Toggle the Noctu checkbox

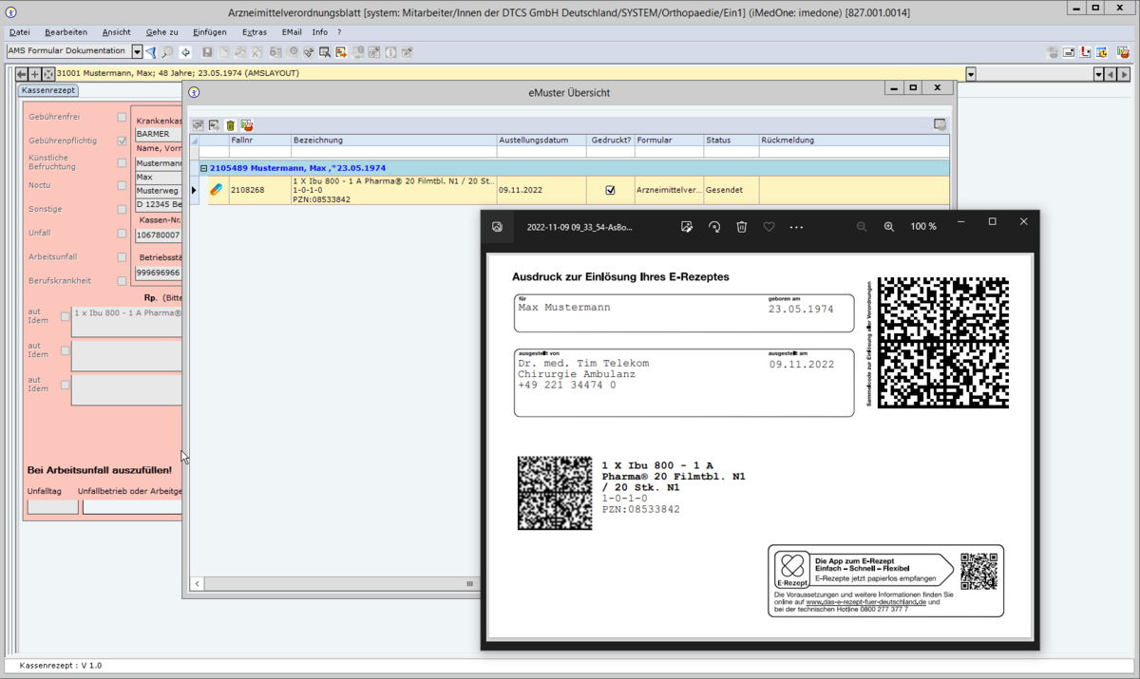[122, 186]
